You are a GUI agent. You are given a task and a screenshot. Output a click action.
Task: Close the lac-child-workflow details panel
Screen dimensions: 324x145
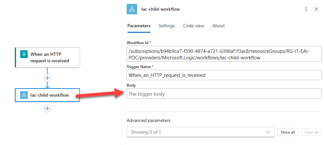click(316, 9)
